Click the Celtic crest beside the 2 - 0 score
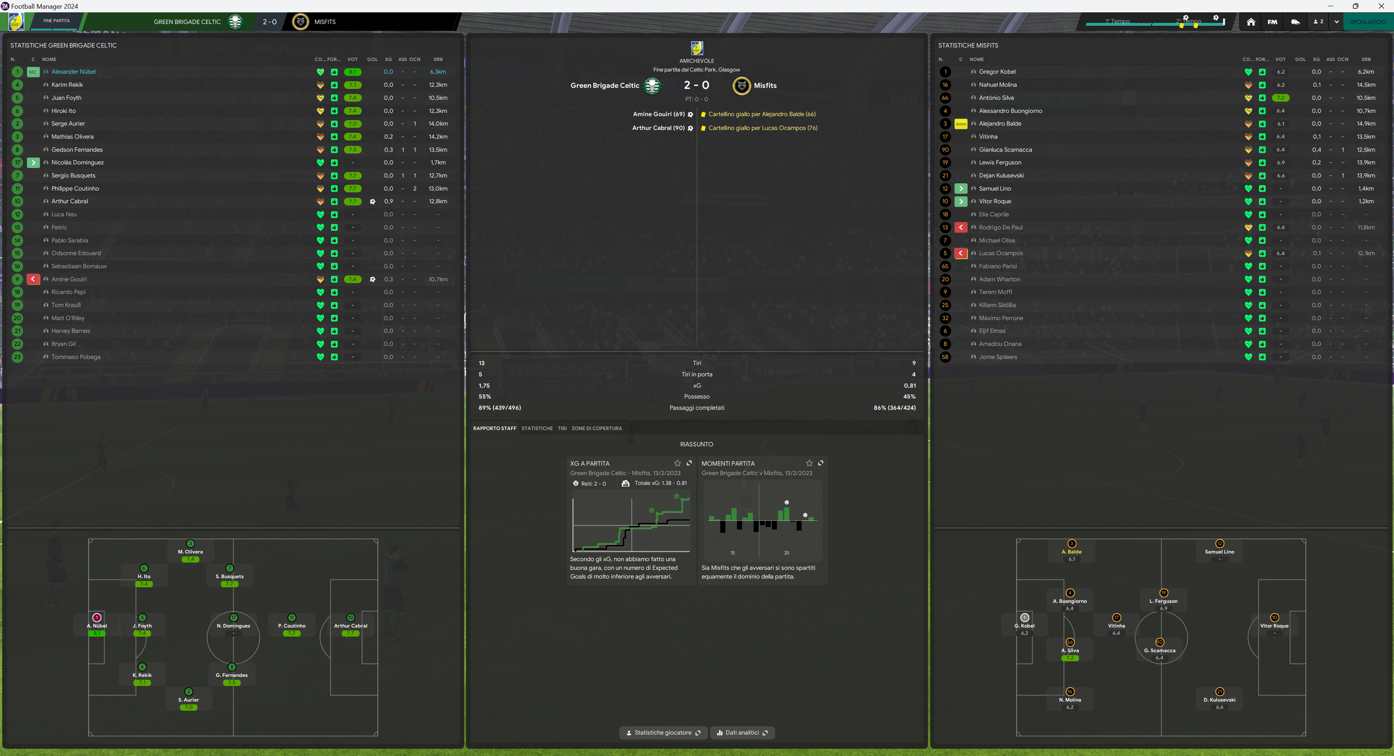Screen dimensions: 1394x756 [652, 85]
